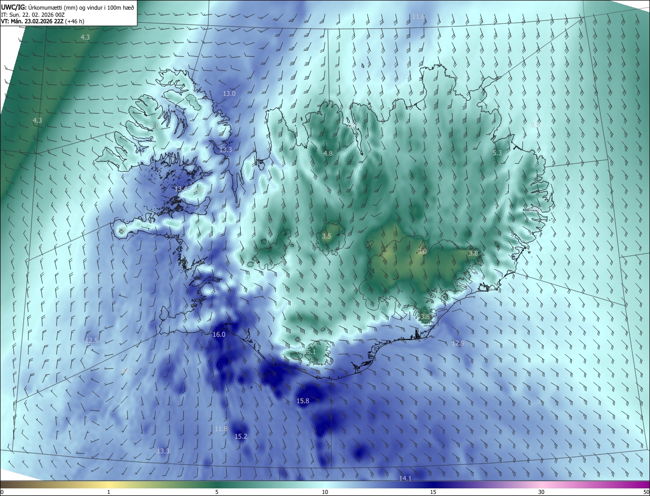
Task: Click the 4.8 value label in north Iceland
Action: (328, 153)
